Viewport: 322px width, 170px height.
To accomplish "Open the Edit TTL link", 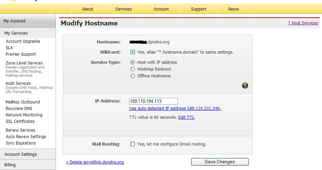I will pos(186,117).
